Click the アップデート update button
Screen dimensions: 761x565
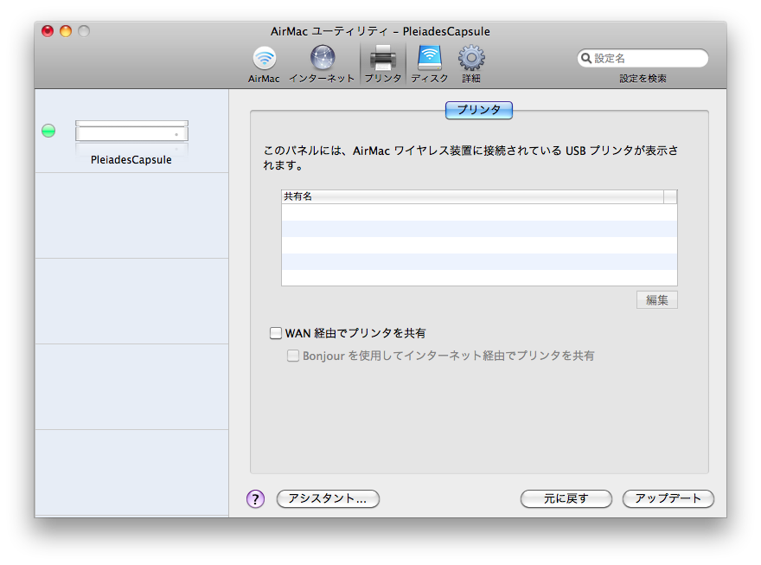coord(668,498)
